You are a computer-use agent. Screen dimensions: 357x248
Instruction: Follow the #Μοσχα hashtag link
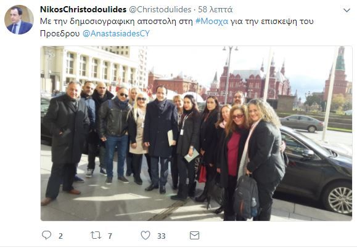point(211,22)
